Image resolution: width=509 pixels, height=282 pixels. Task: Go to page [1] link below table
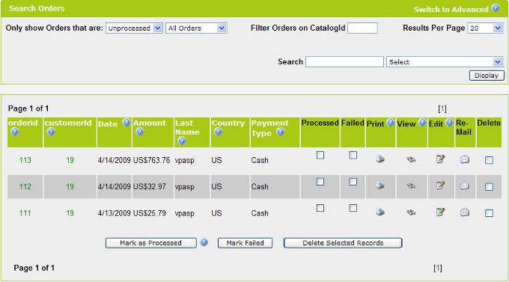(x=438, y=268)
